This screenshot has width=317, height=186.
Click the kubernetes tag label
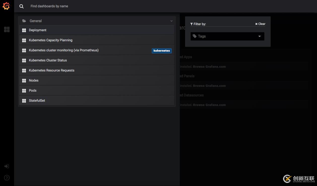(162, 51)
